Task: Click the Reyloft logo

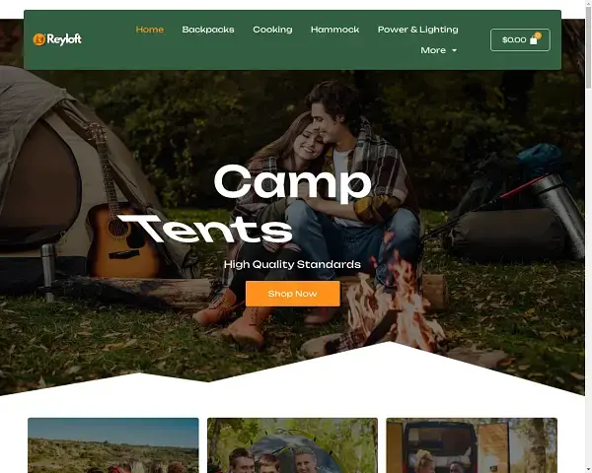Action: 57,39
